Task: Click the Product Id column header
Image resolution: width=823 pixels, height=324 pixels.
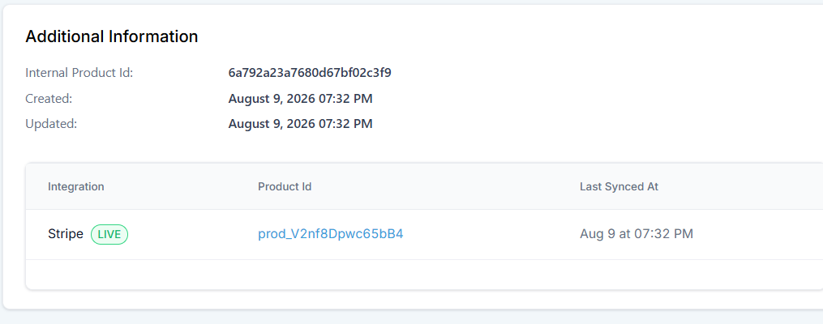Action: click(285, 186)
